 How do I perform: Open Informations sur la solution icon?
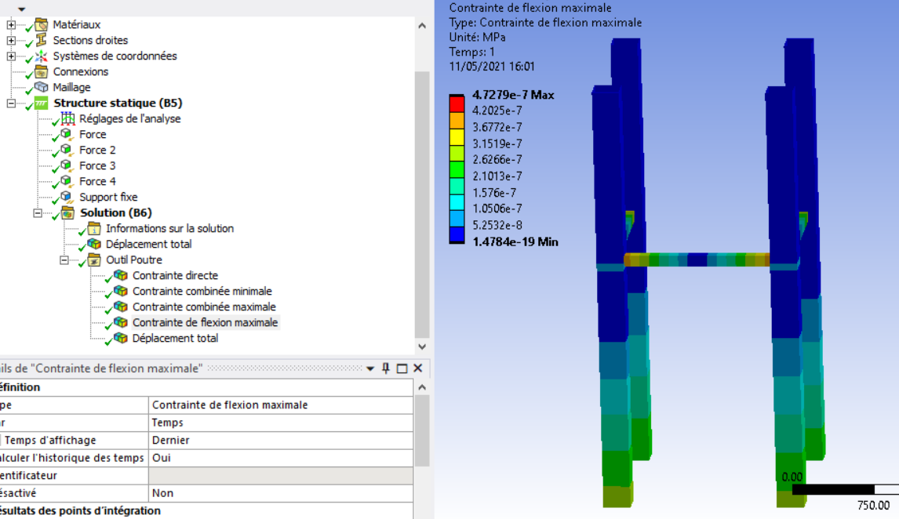tap(94, 229)
